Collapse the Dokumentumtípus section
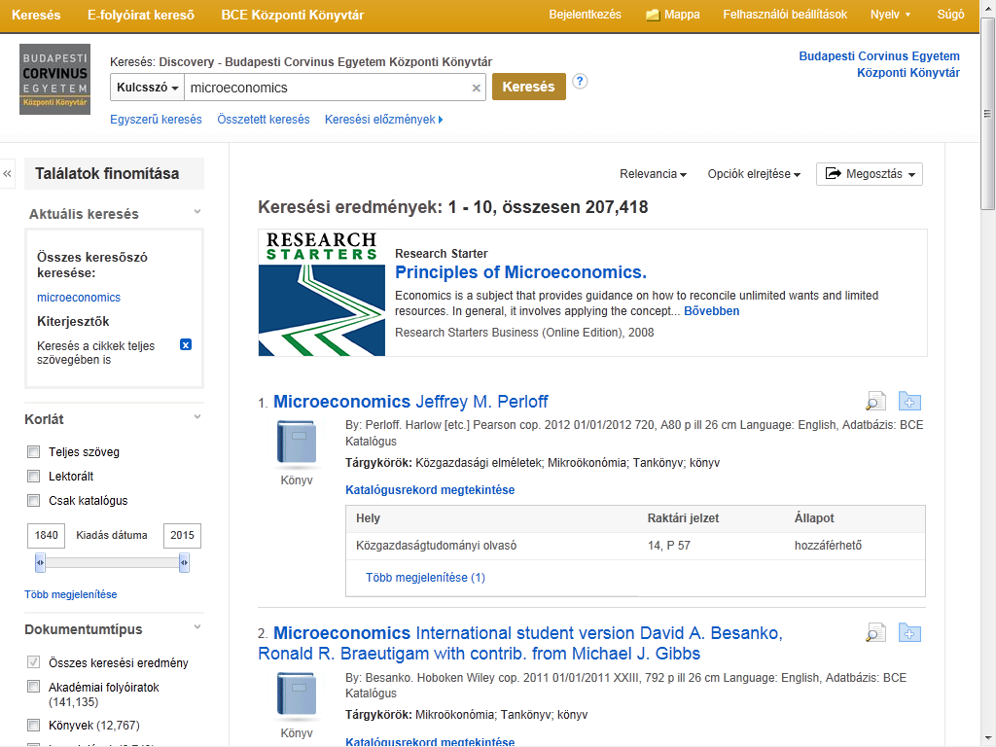The width and height of the screenshot is (996, 747). 197,627
